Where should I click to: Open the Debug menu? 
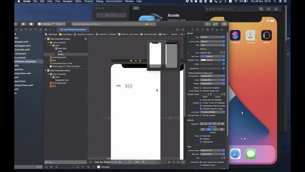point(100,1)
